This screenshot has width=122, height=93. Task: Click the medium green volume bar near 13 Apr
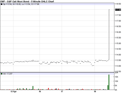coord(33,88)
